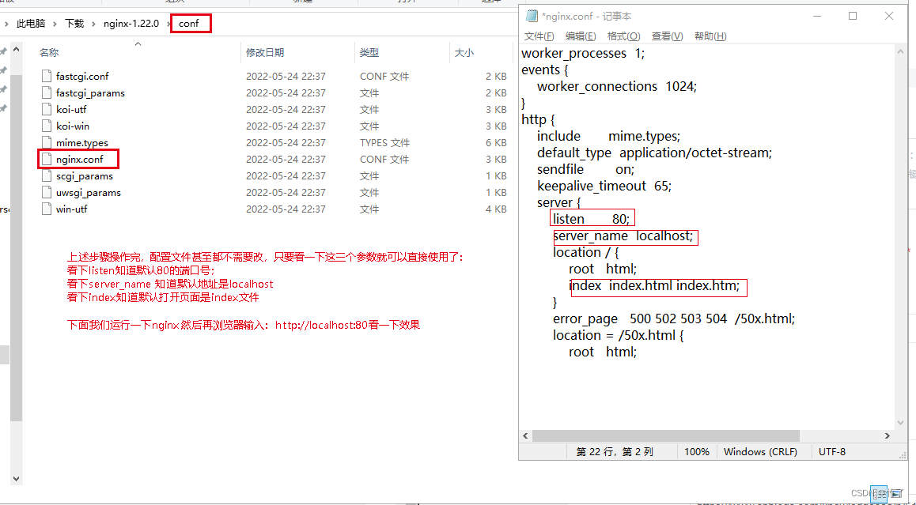Click the win-utf file name
916x505 pixels.
tap(72, 209)
